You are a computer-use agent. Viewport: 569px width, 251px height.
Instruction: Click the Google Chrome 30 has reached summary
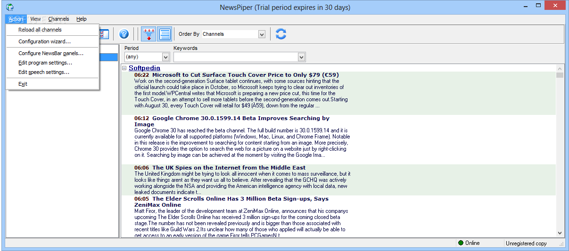point(242,142)
